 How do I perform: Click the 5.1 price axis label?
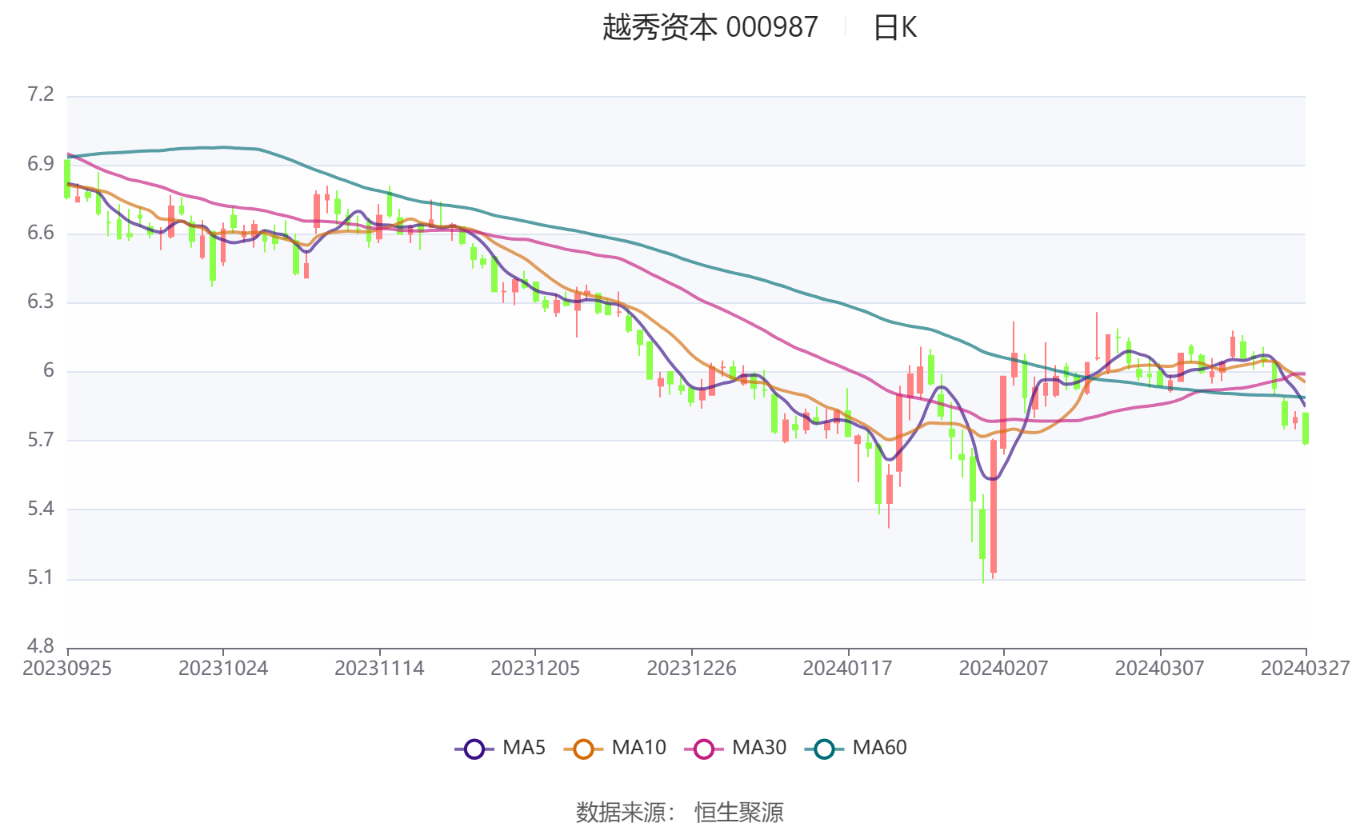tap(41, 577)
